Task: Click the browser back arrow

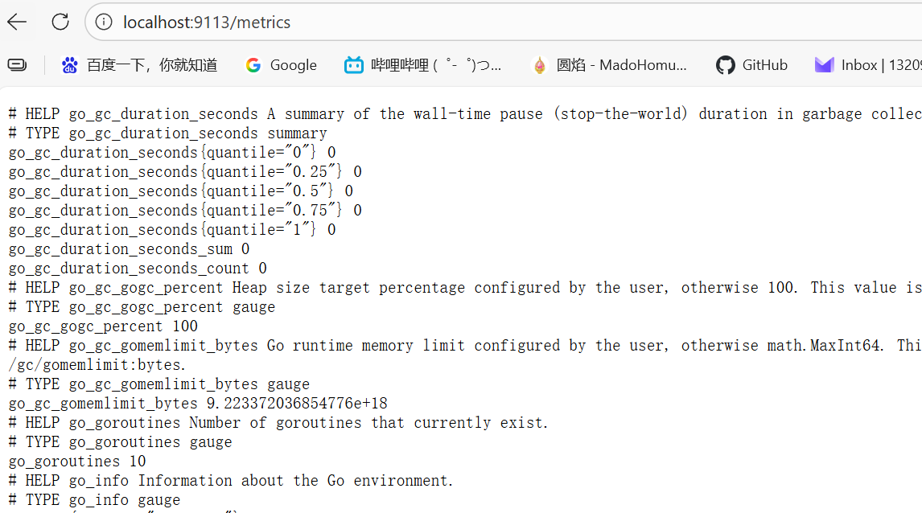Action: pos(17,22)
